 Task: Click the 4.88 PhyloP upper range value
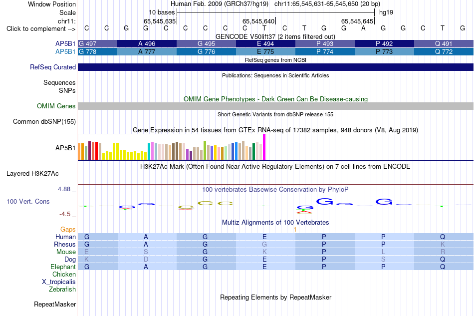[64, 189]
